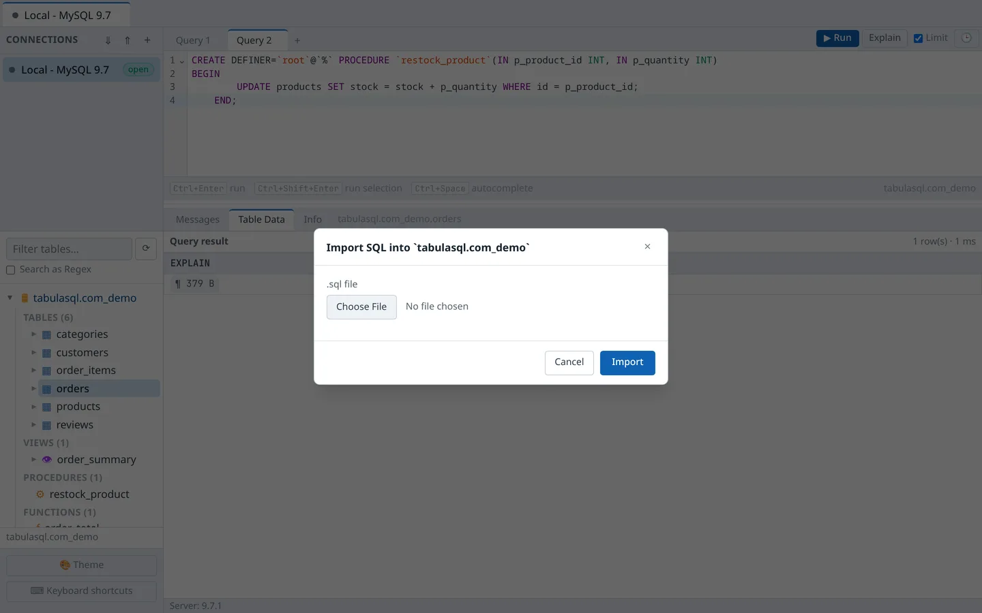Click the categories table icon

pos(46,334)
